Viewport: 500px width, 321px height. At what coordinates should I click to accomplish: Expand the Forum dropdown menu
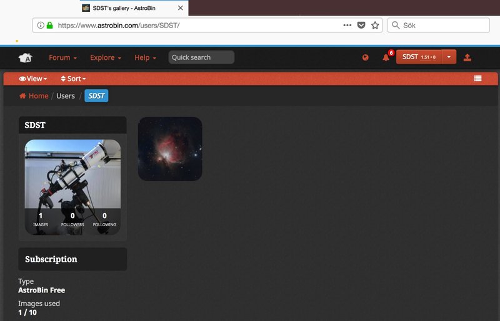pos(62,57)
